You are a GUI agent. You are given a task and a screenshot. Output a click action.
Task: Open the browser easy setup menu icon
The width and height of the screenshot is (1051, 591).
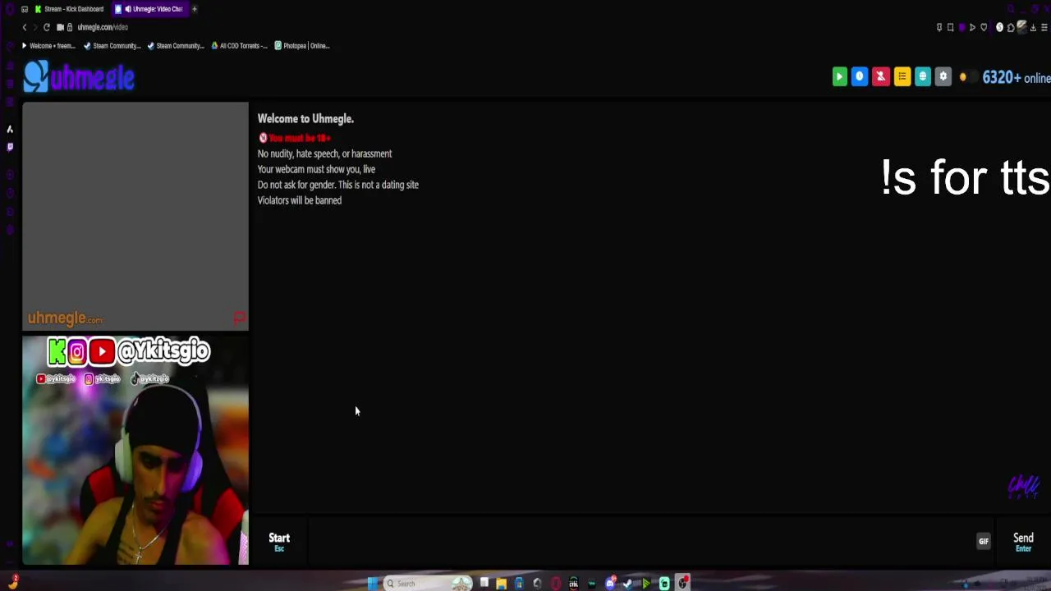[1044, 27]
